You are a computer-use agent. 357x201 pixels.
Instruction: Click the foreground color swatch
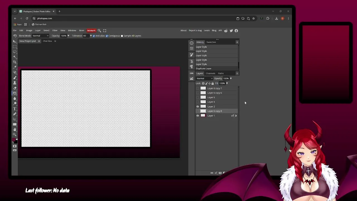[x=14, y=140]
